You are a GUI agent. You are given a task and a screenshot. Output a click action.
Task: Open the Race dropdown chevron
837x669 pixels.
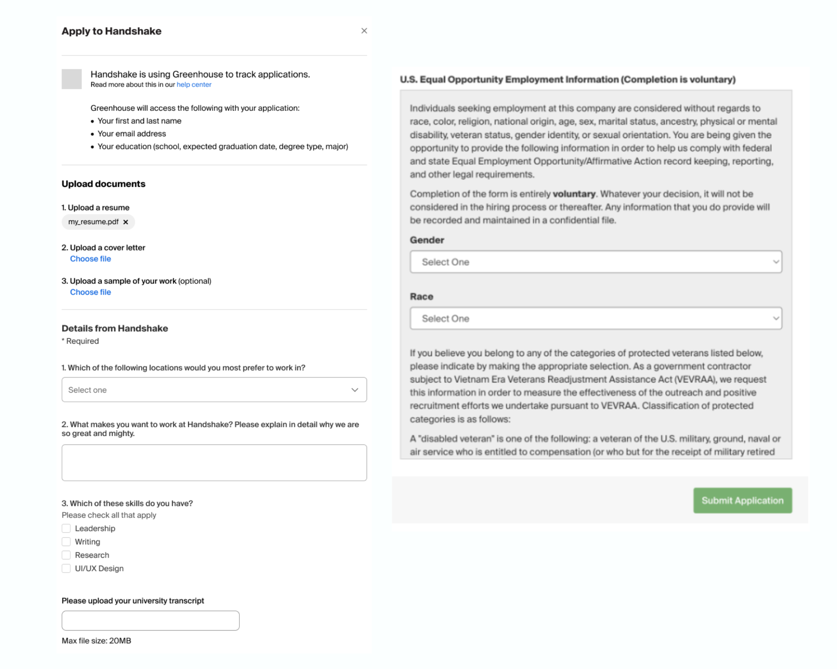[x=775, y=318]
